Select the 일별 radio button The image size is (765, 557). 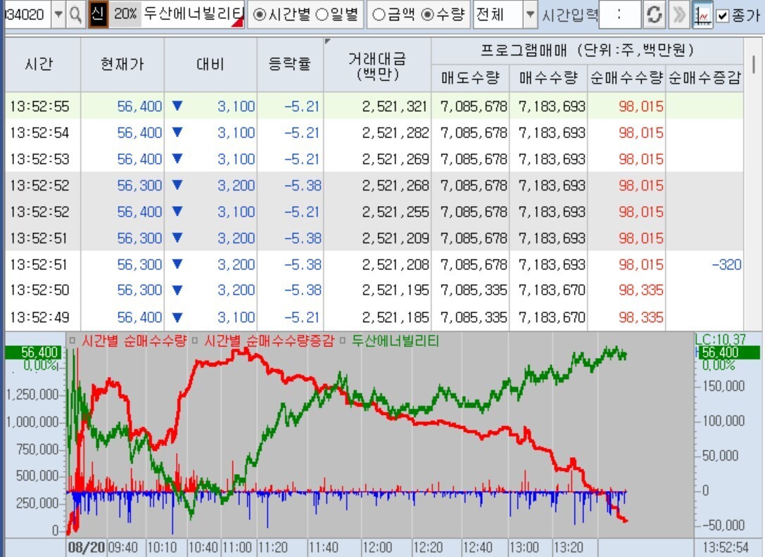pyautogui.click(x=322, y=15)
